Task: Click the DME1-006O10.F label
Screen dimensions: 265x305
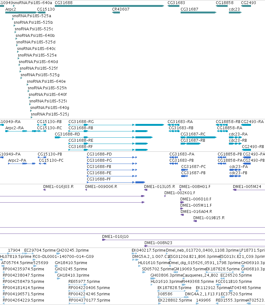Action: click(x=196, y=199)
